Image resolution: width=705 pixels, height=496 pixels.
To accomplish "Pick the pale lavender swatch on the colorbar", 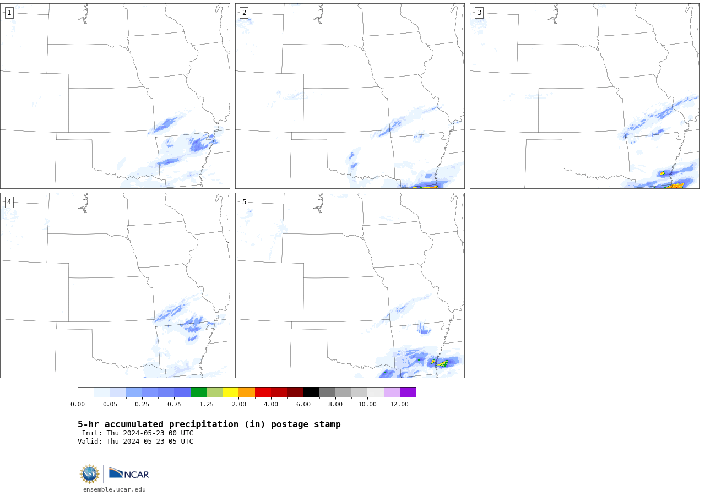I will tap(392, 392).
